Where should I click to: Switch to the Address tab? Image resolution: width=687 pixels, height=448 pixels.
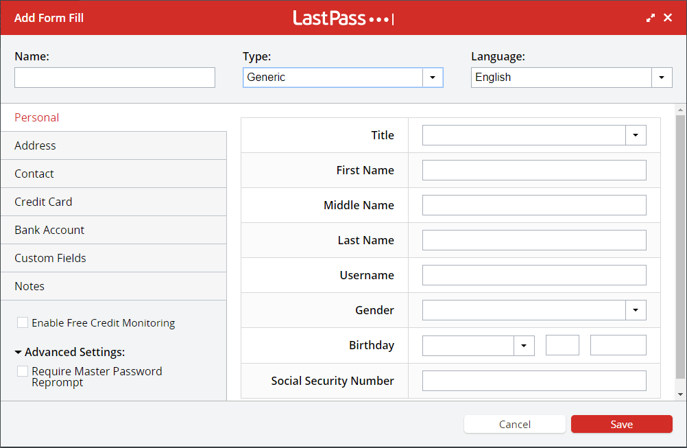(35, 145)
